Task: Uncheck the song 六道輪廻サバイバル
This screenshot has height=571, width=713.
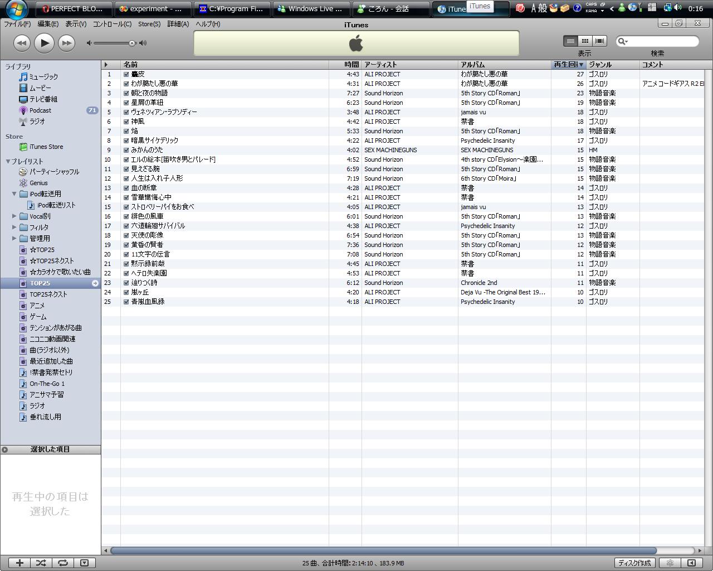Action: point(126,226)
